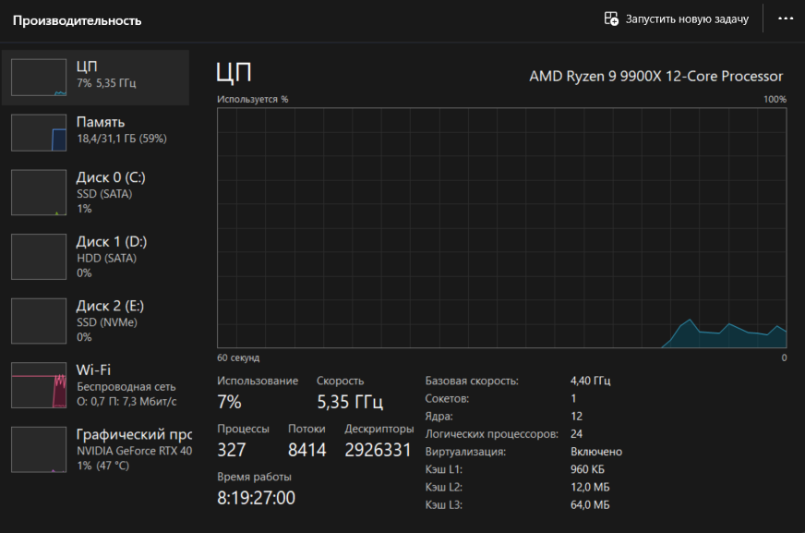Screen dimensions: 805x533
Task: Click the Базовая скорость 4,40 ГГц value
Action: 591,381
